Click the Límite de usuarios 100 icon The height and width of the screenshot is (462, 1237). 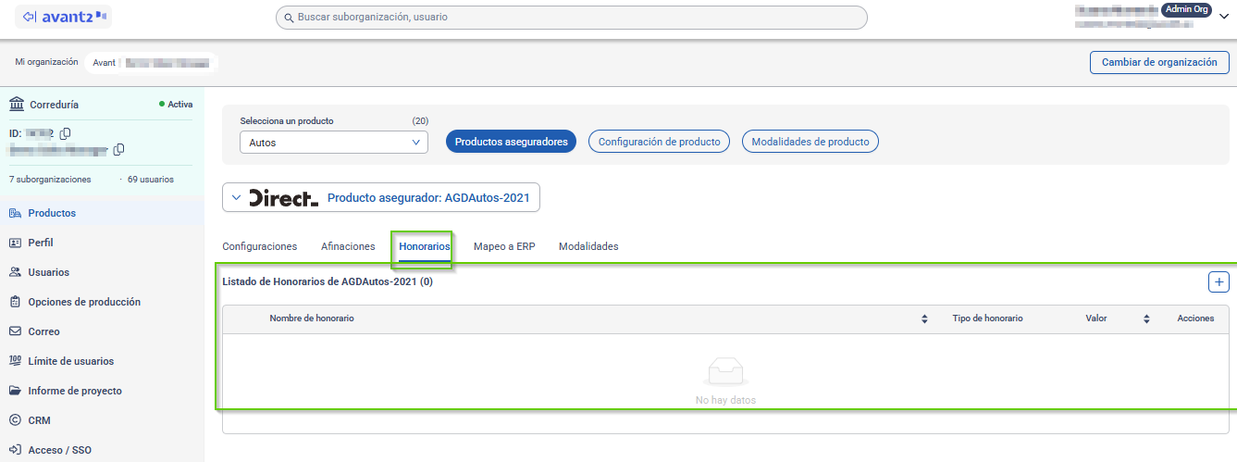15,361
